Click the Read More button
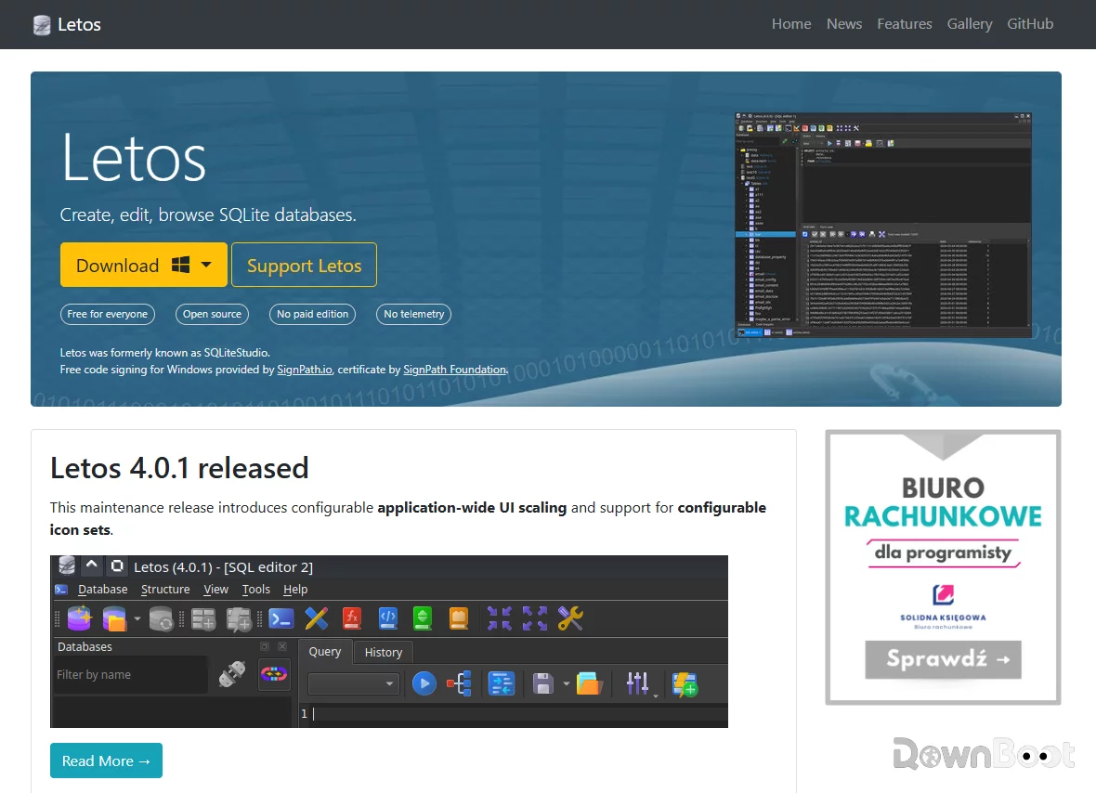This screenshot has height=793, width=1096. pos(106,760)
